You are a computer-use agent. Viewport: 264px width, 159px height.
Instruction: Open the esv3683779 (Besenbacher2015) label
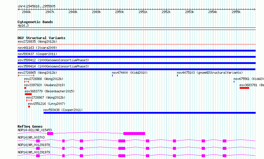pyautogui.click(x=50, y=91)
